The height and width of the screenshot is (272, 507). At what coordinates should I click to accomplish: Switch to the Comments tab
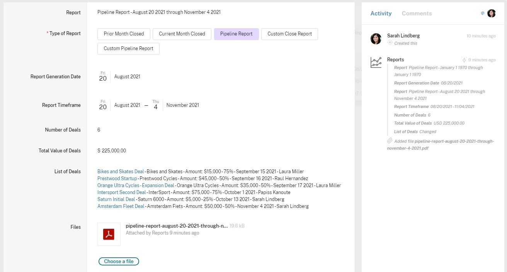click(417, 14)
